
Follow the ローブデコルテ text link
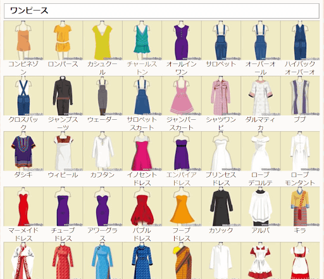(260, 179)
